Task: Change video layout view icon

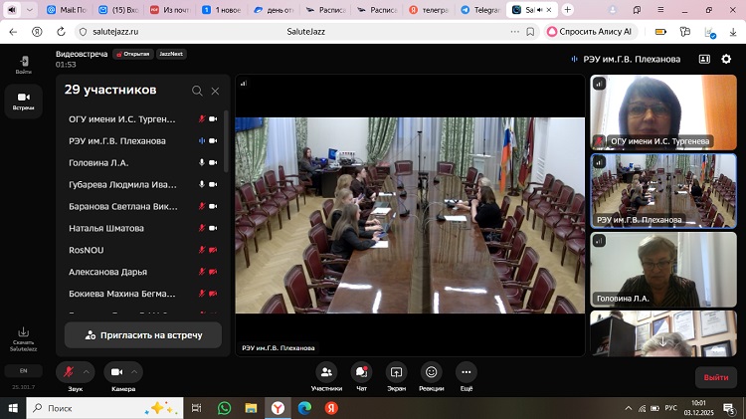Action: pos(704,59)
